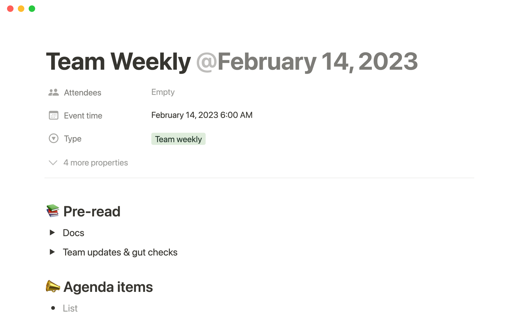The image size is (519, 324).
Task: Click the Type select property icon
Action: click(x=54, y=139)
